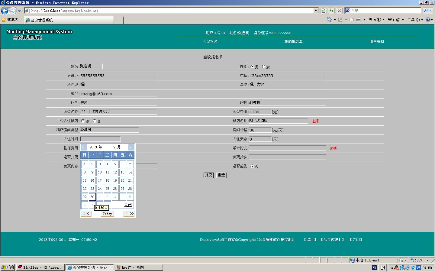The height and width of the screenshot is (272, 435).
Task: Click the magnifier search button
Action: pyautogui.click(x=426, y=11)
